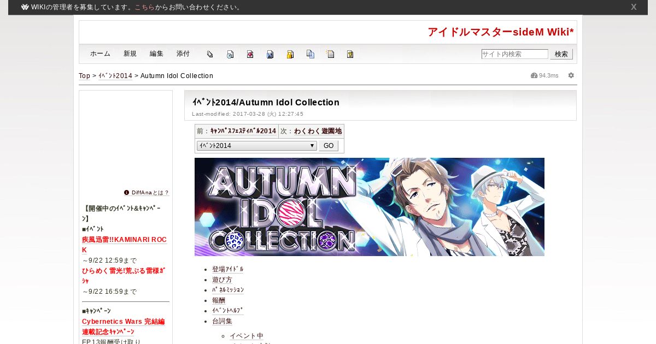Jump to 登場ｱｲﾄﾞﾙ section

coord(228,269)
